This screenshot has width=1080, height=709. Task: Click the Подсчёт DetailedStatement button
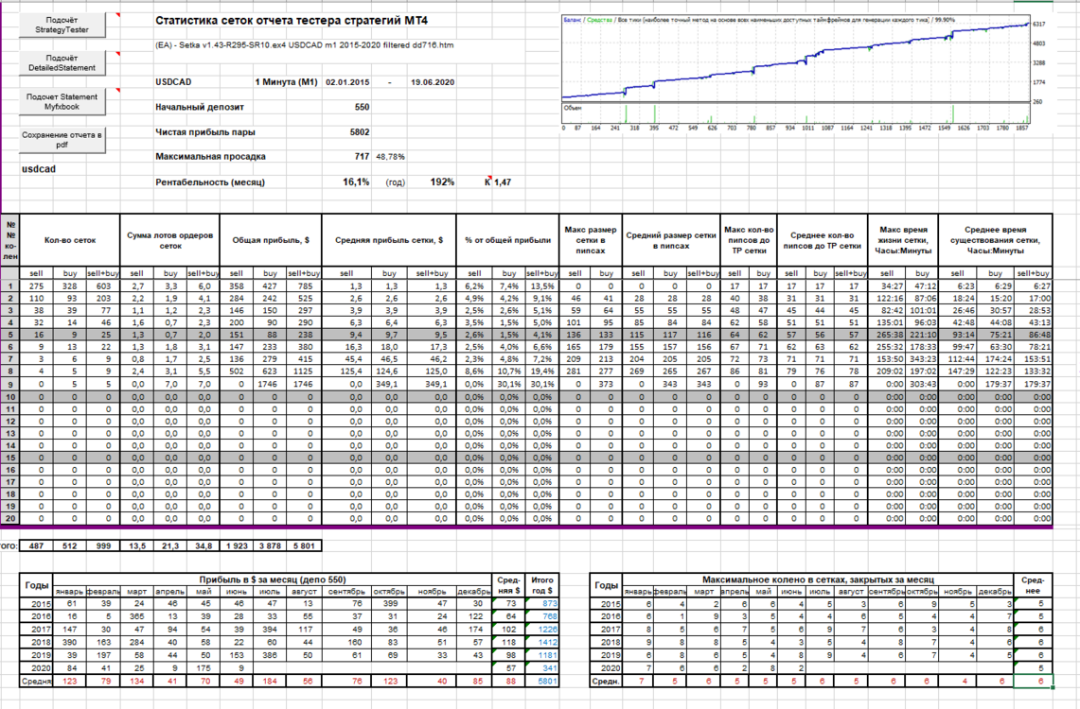pos(62,62)
